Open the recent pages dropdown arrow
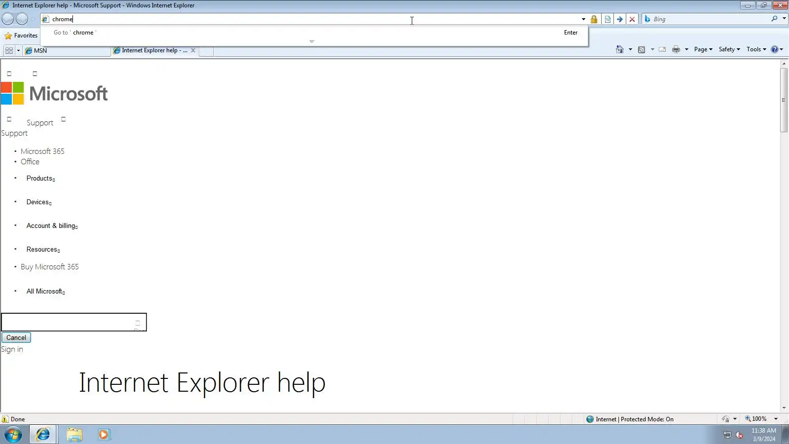The width and height of the screenshot is (789, 444). (33, 19)
